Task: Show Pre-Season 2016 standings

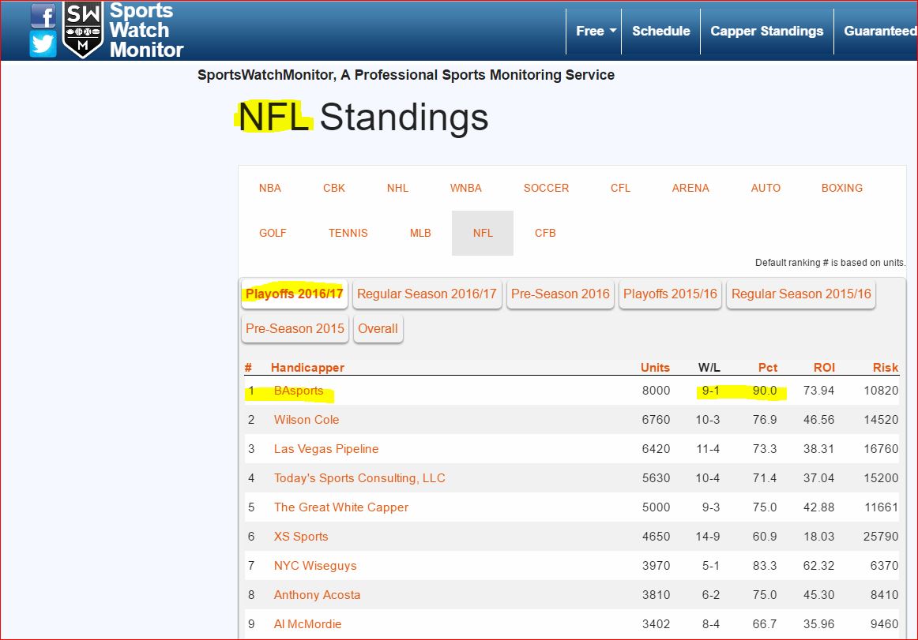Action: click(560, 294)
